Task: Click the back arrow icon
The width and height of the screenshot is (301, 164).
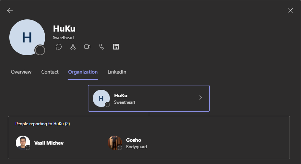Action: [10, 10]
